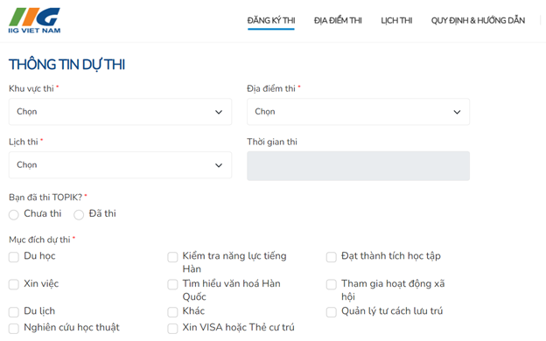Click the Thời gian thi field

coord(359,166)
